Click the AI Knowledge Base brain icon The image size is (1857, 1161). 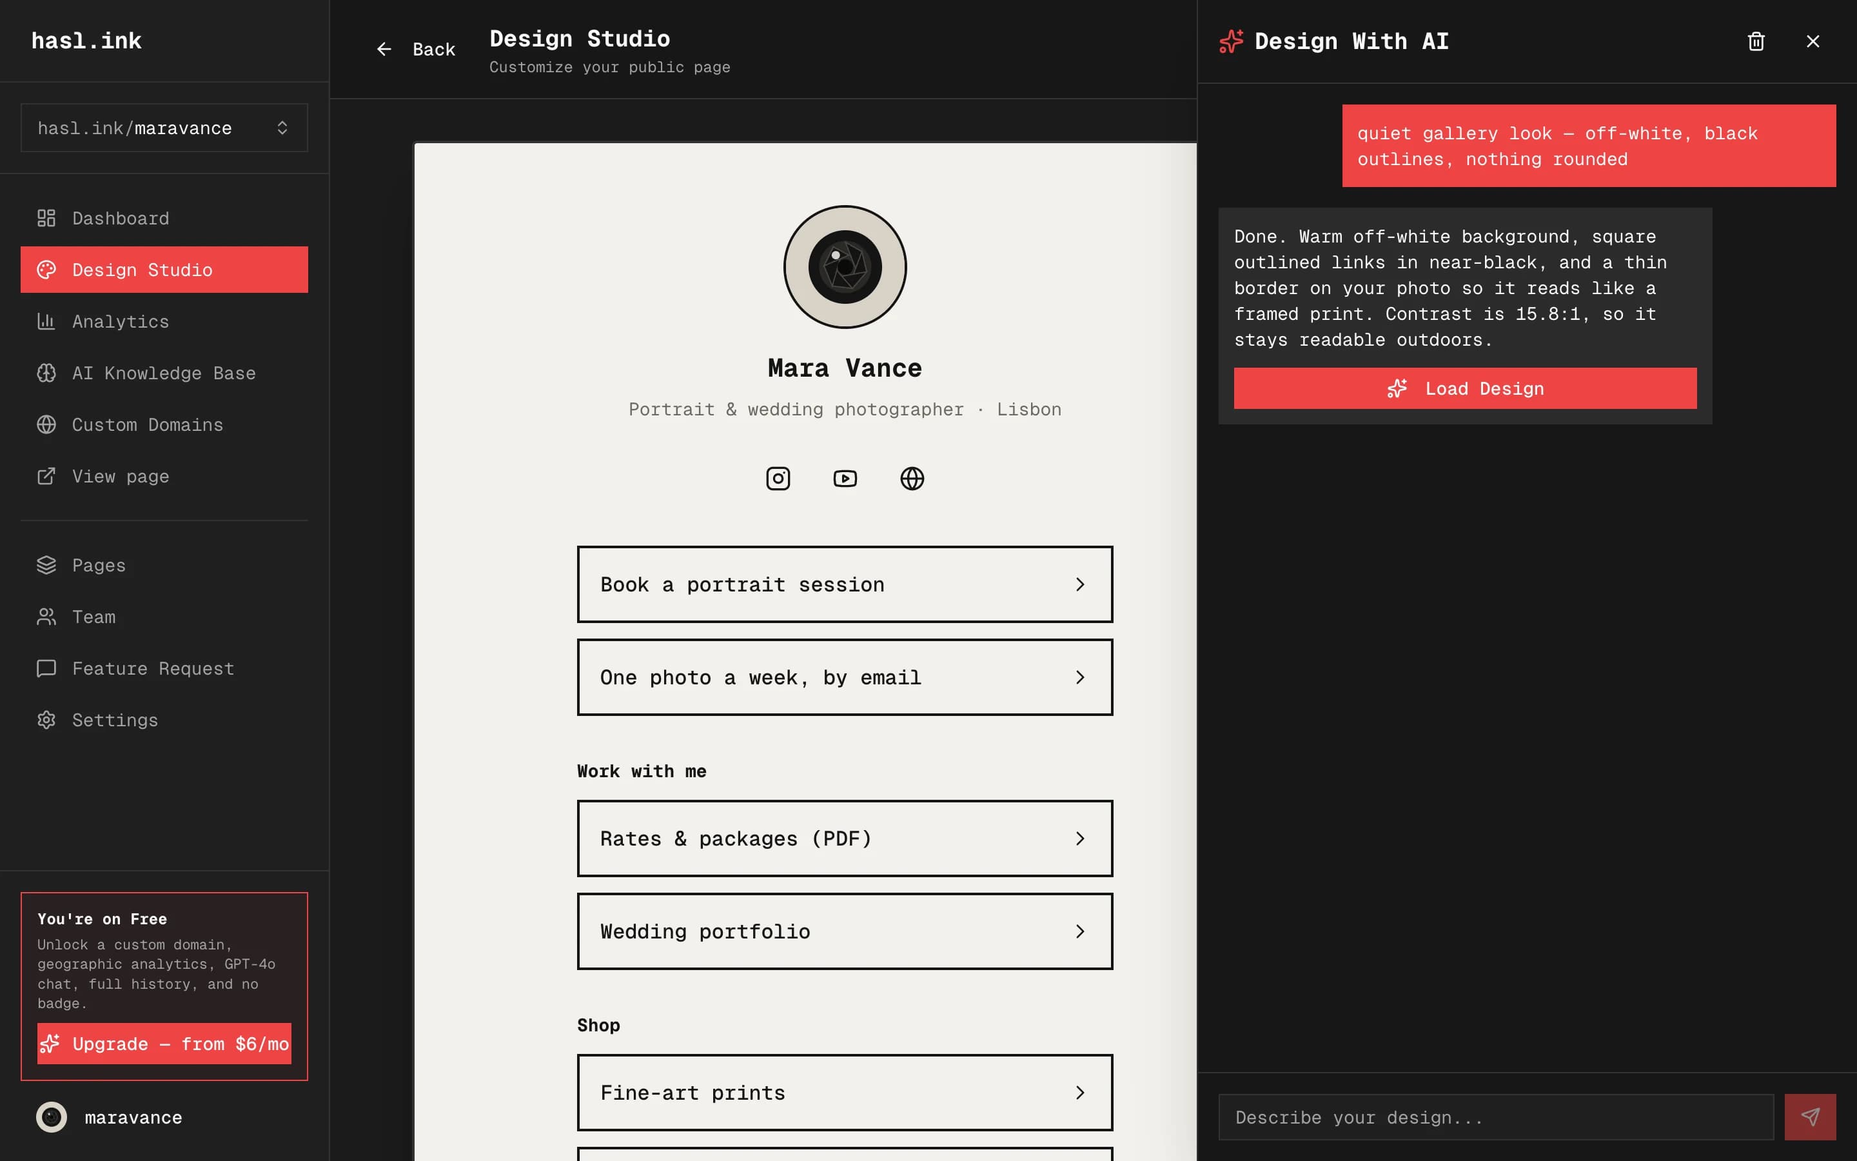46,373
